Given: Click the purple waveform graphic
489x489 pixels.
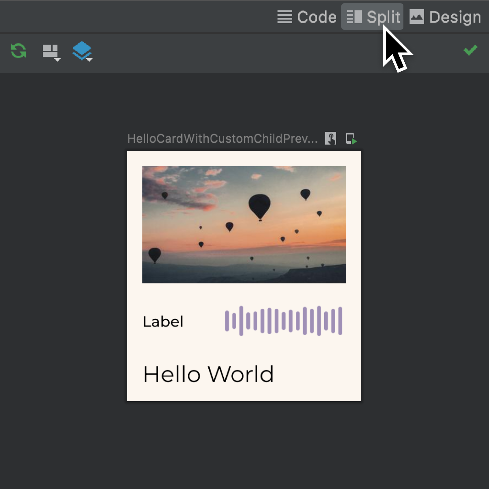Looking at the screenshot, I should point(284,321).
